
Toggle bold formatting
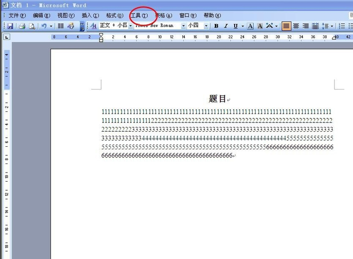pyautogui.click(x=216, y=26)
